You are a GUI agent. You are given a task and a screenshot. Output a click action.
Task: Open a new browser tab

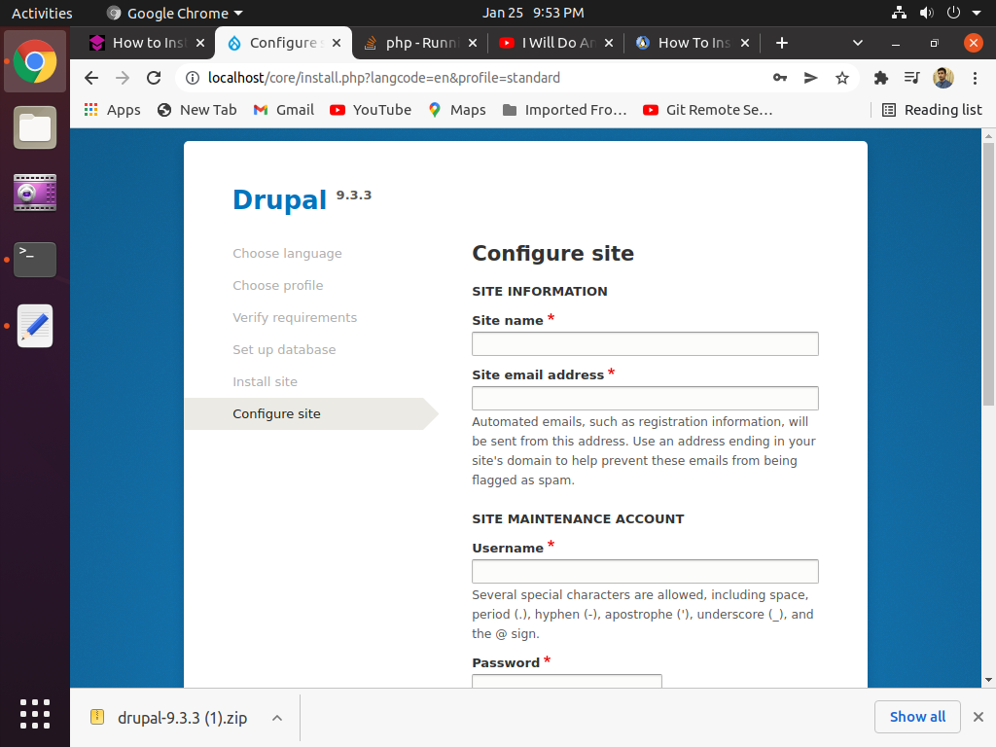coord(782,43)
